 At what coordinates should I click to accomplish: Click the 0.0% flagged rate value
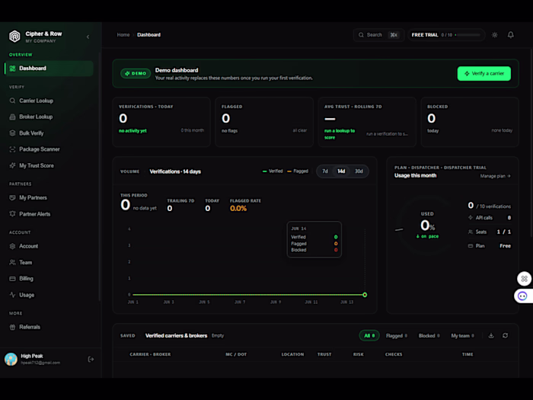238,209
